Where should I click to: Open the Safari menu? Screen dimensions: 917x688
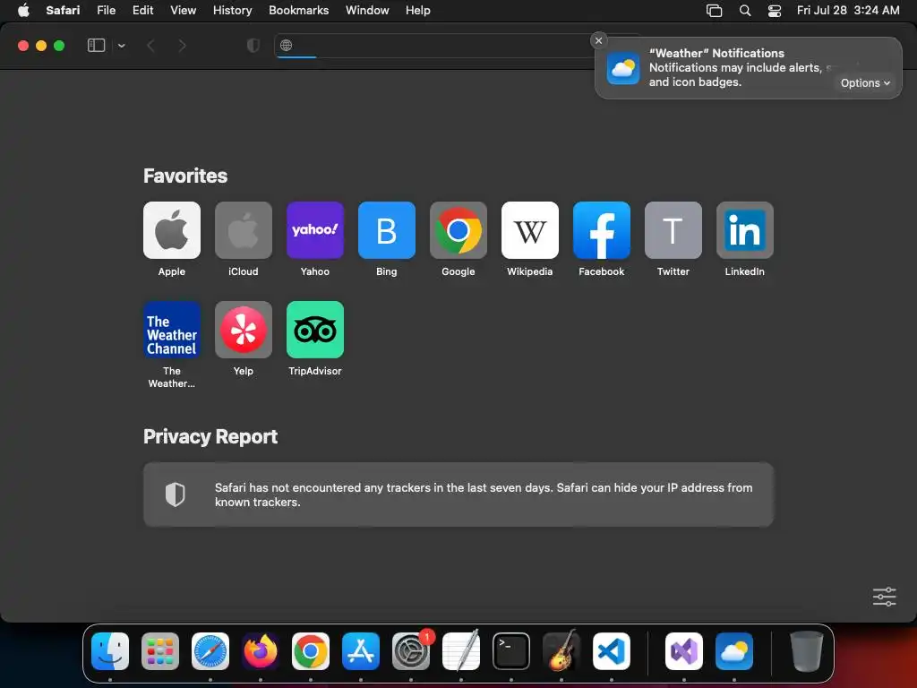tap(63, 11)
